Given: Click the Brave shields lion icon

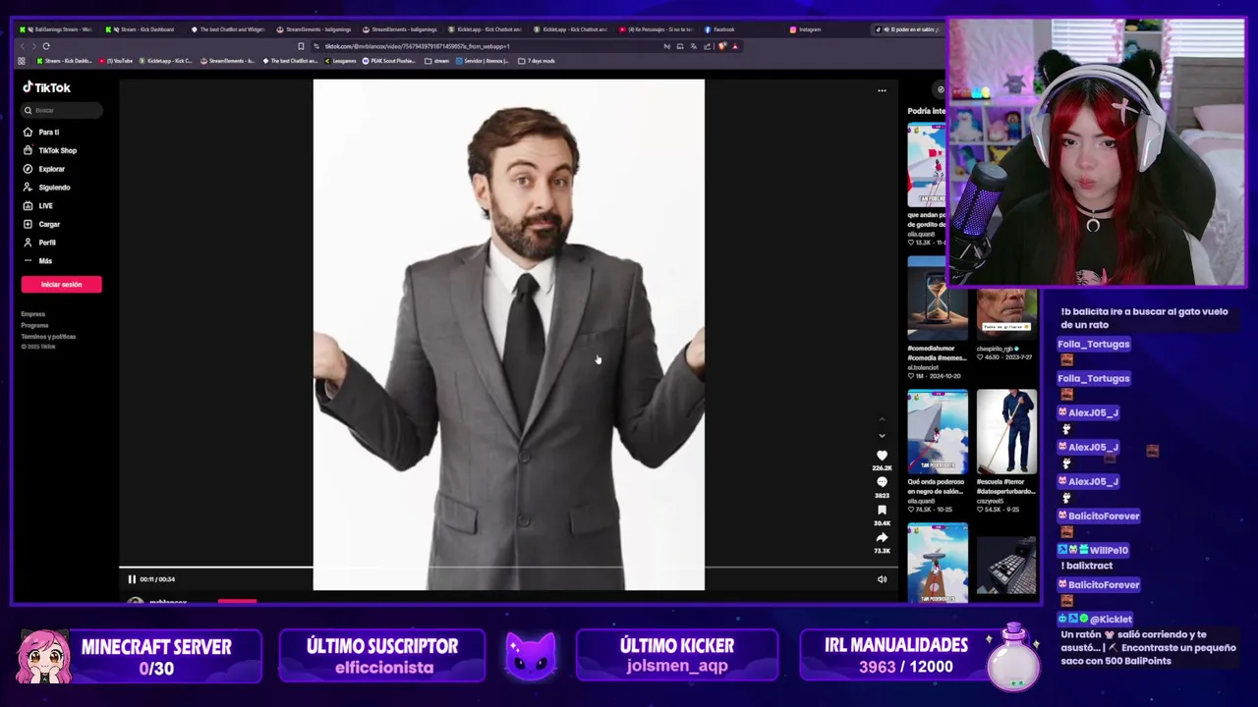Looking at the screenshot, I should [x=722, y=46].
